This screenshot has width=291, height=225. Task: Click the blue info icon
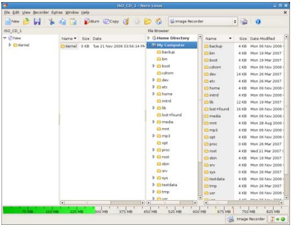click(258, 21)
